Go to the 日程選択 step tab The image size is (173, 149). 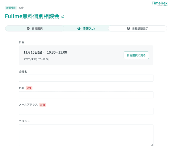tap(35, 29)
